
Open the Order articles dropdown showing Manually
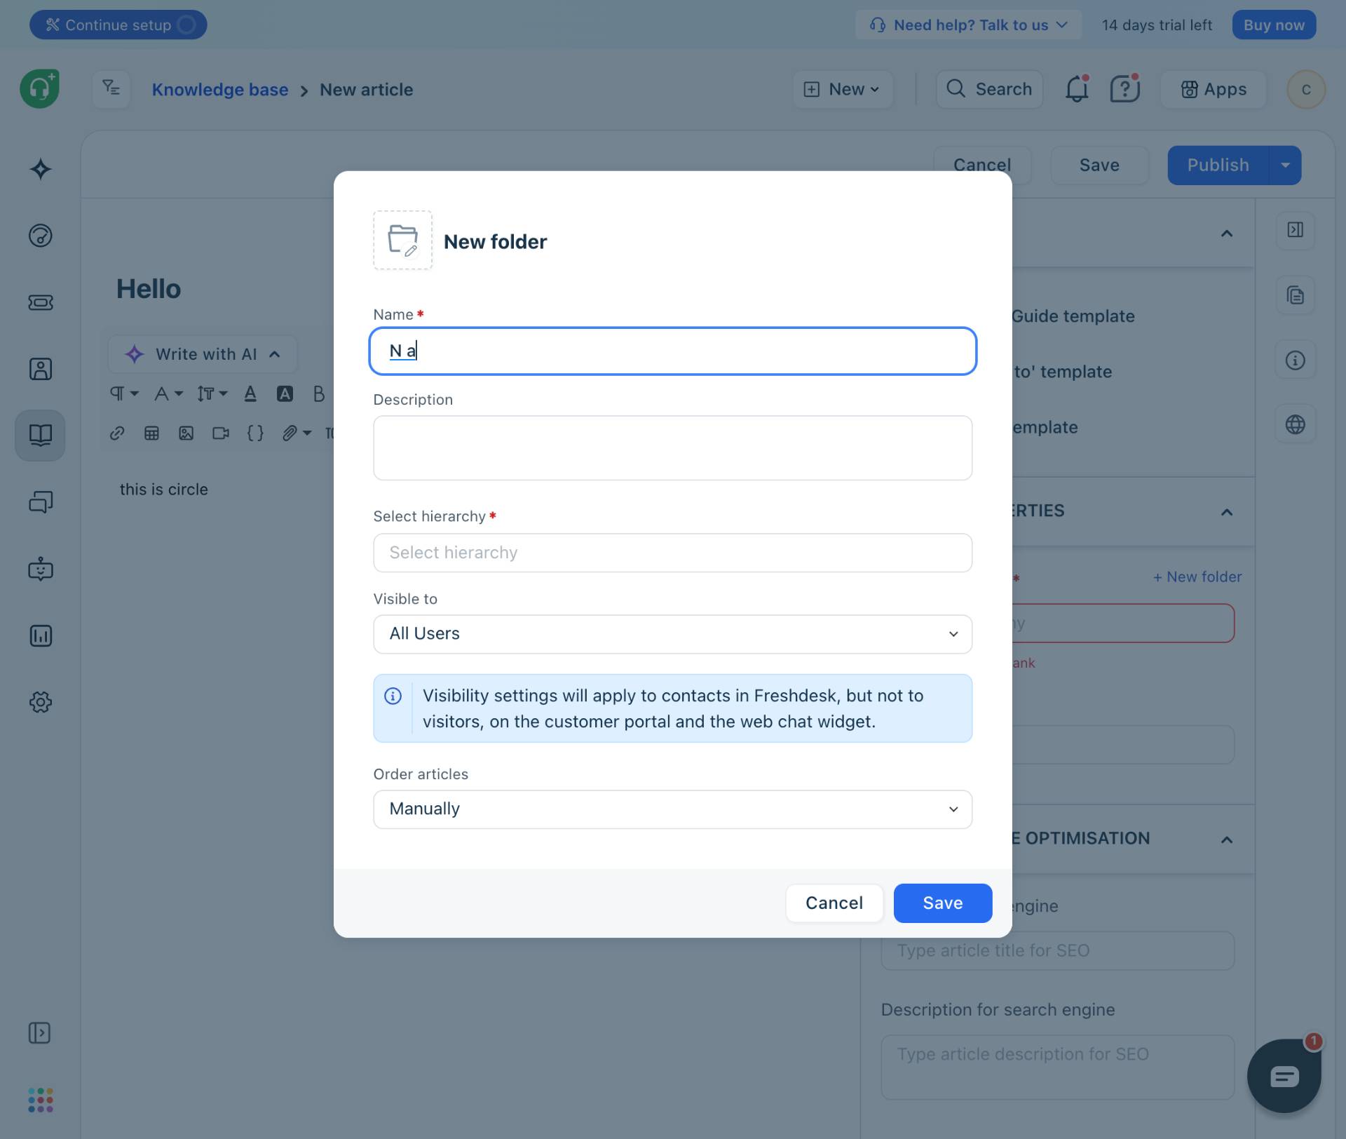coord(672,809)
